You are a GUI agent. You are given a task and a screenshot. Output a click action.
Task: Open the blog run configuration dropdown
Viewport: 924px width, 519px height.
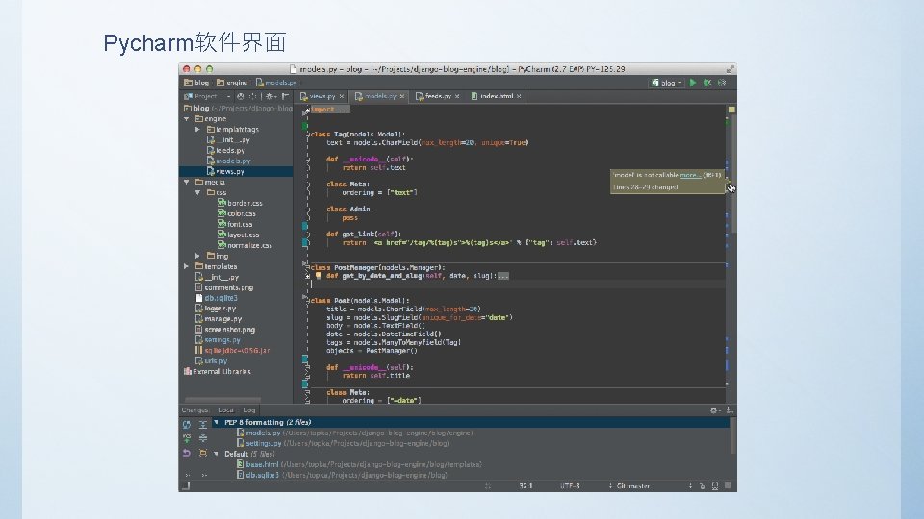pyautogui.click(x=666, y=83)
